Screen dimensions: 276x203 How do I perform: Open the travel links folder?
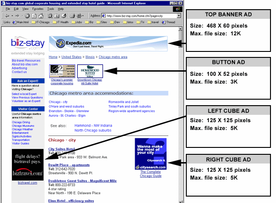[153, 23]
